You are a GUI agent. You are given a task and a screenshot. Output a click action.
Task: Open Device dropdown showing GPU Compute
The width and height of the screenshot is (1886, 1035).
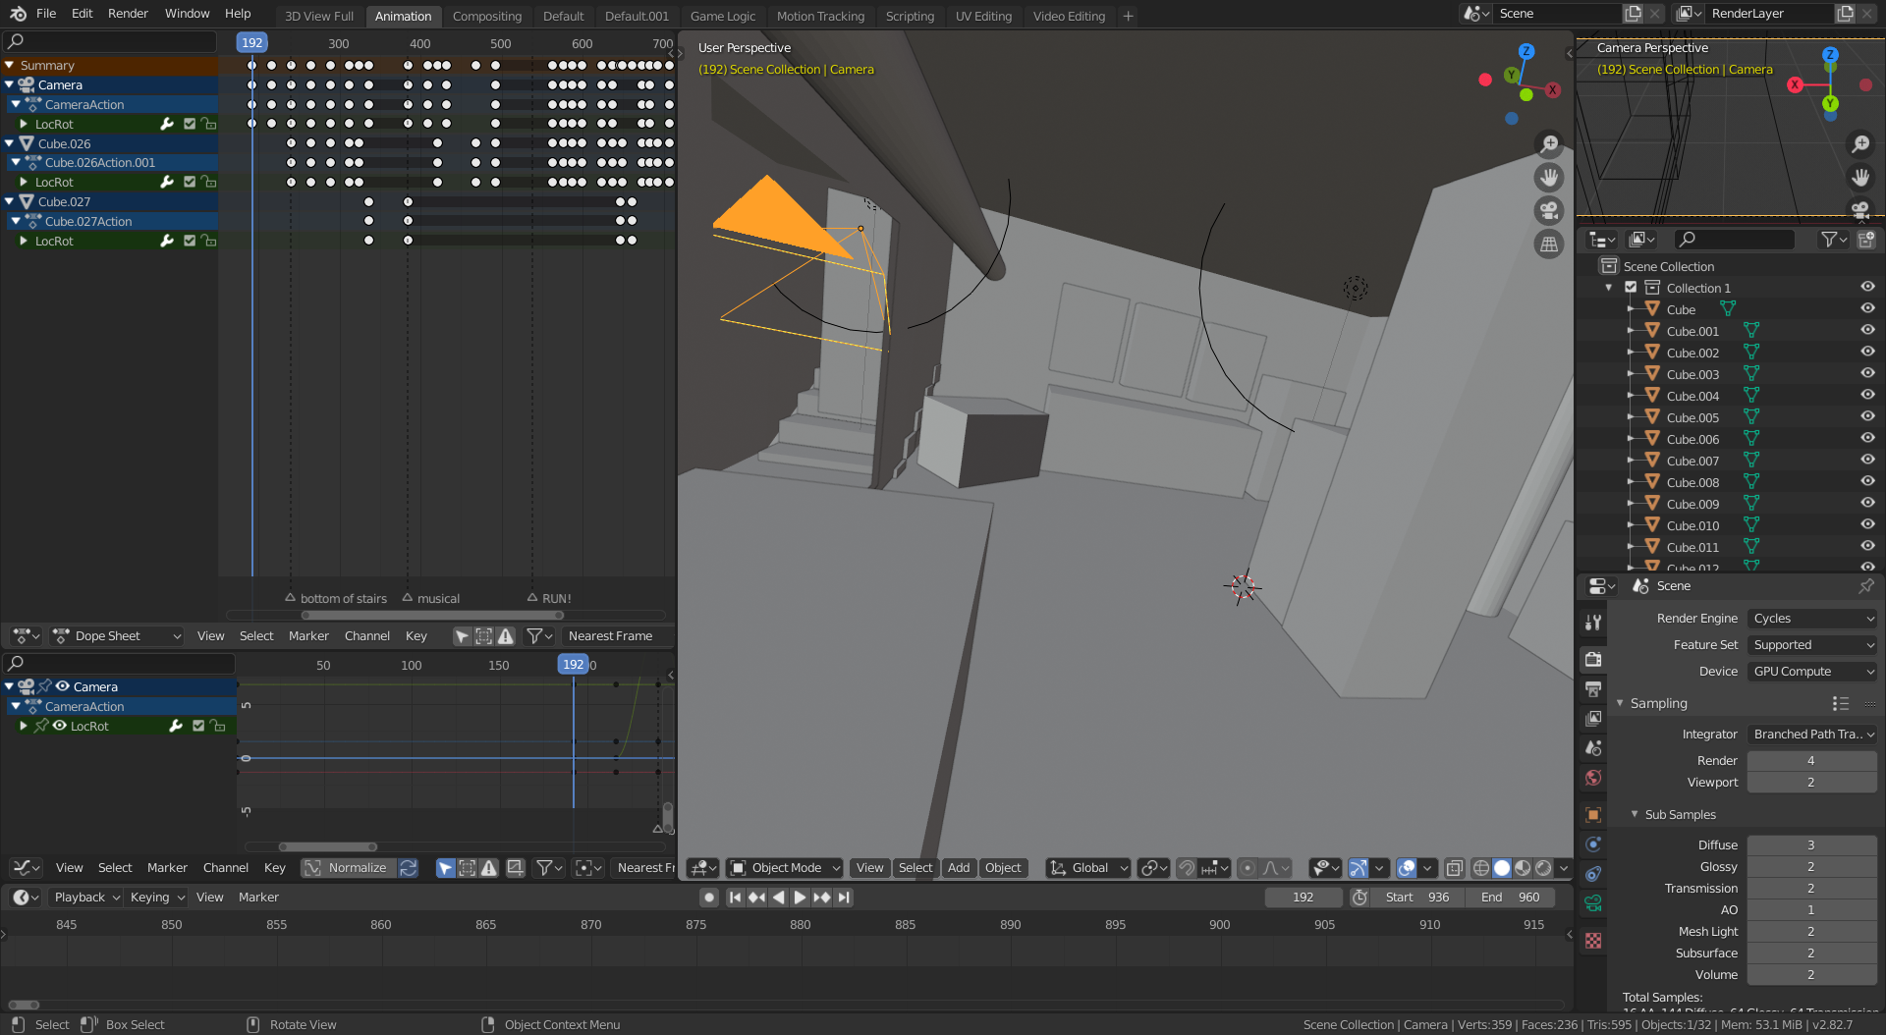1812,672
